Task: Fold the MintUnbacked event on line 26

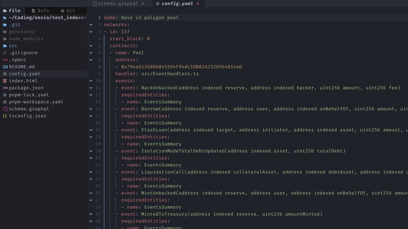Action: point(91,193)
